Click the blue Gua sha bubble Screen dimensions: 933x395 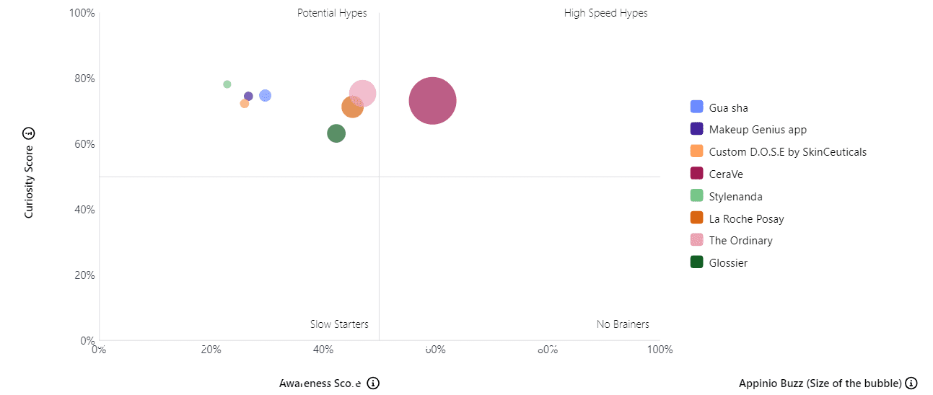[265, 96]
